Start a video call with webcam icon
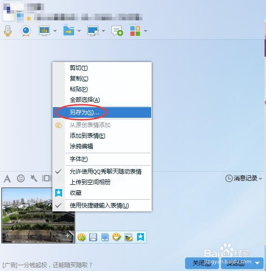266x271 pixels. 26,31
